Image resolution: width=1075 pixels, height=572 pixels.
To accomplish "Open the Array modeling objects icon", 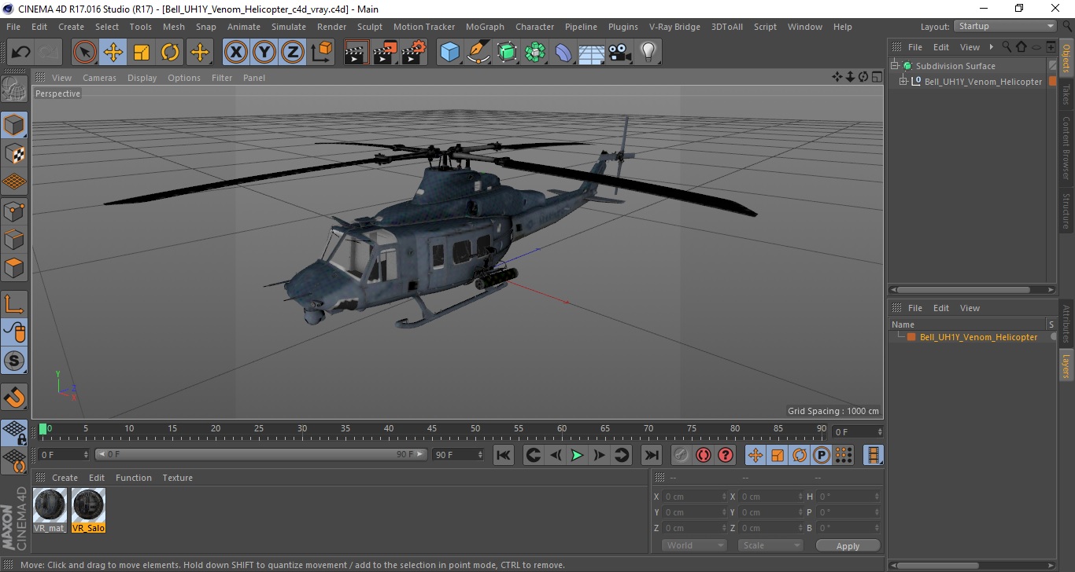I will coord(535,53).
